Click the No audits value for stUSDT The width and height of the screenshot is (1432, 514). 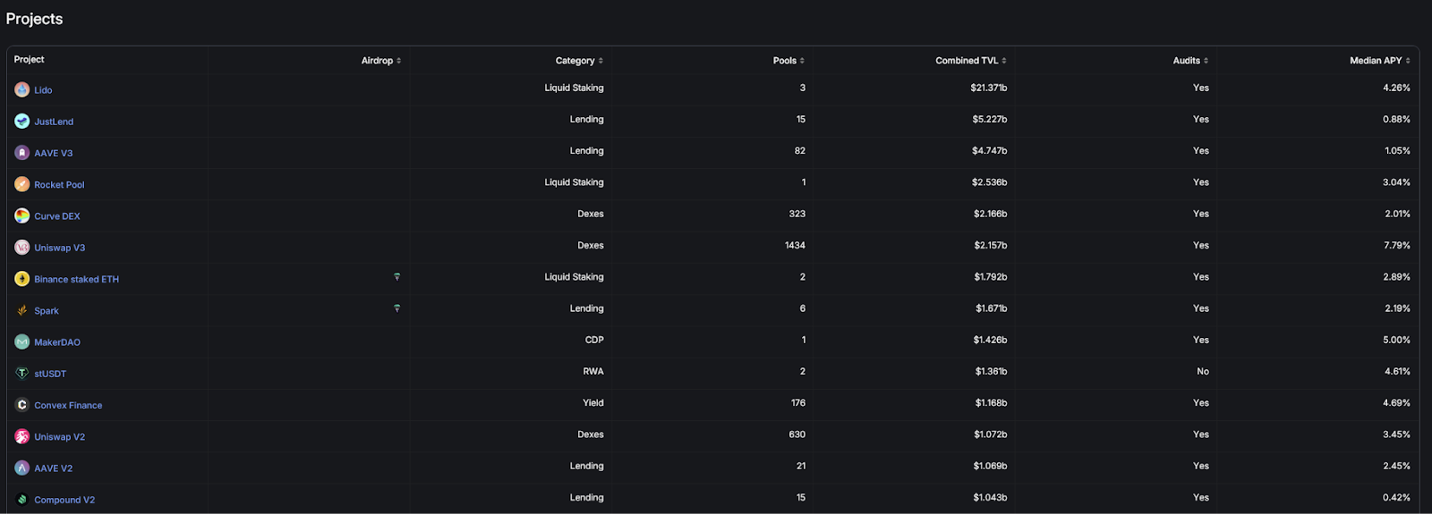coord(1203,371)
